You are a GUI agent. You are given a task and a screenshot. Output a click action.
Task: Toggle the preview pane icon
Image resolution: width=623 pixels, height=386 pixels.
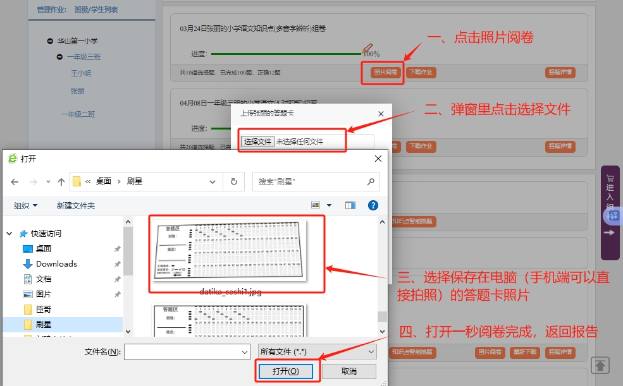tap(350, 205)
